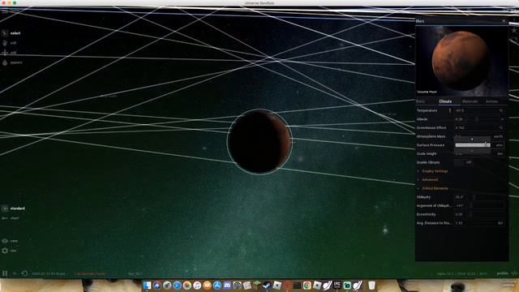The width and height of the screenshot is (519, 292).
Task: Open Steam in the Dock
Action: (x=267, y=285)
